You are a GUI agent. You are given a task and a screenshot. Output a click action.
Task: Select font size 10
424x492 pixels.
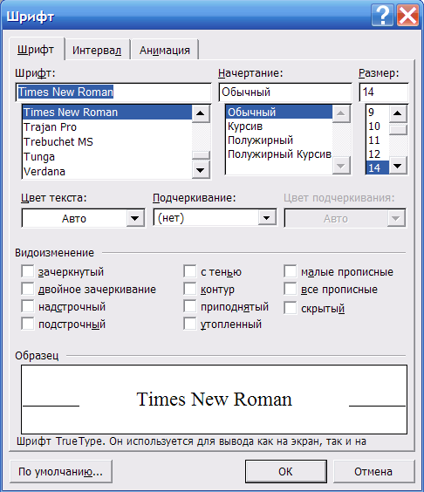pos(378,126)
